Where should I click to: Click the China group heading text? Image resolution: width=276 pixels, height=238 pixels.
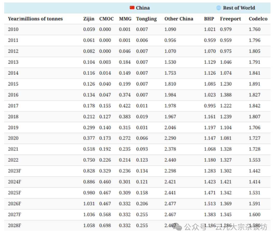pos(143,8)
